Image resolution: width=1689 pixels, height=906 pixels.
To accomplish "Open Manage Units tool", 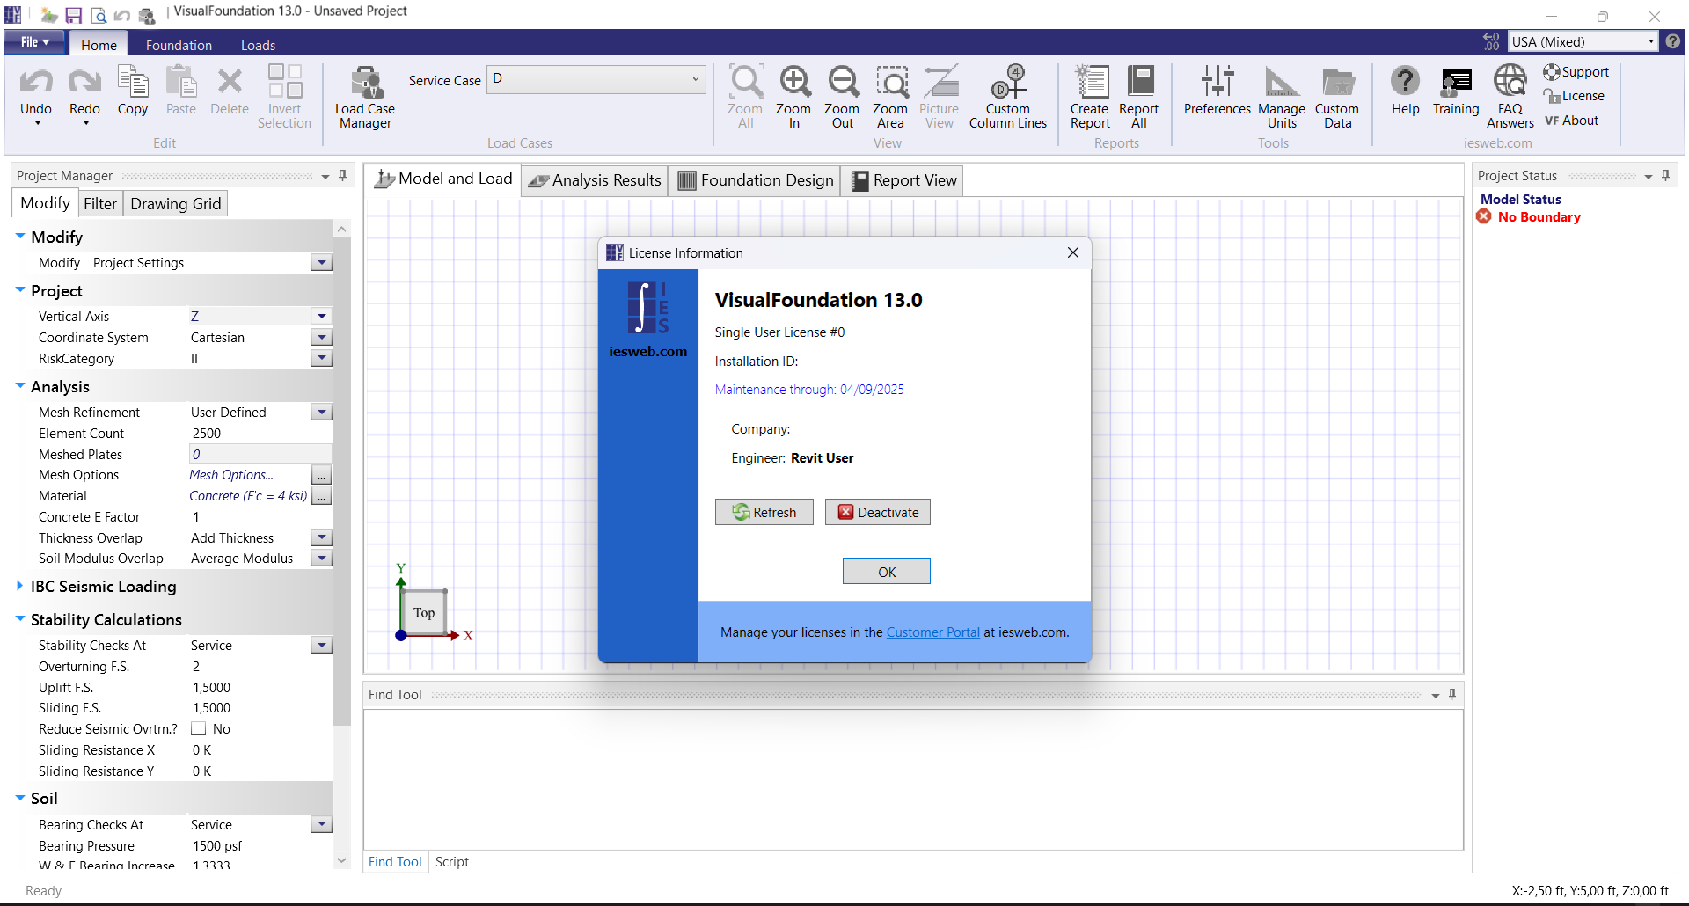I will click(x=1282, y=97).
